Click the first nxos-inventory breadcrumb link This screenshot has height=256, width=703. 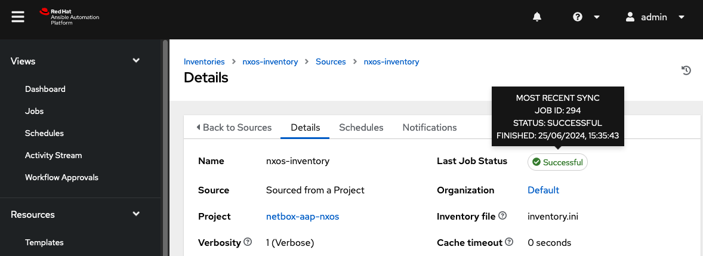(270, 62)
